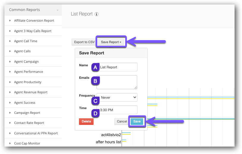
Task: Open the Save Report dropdown button
Action: [111, 42]
